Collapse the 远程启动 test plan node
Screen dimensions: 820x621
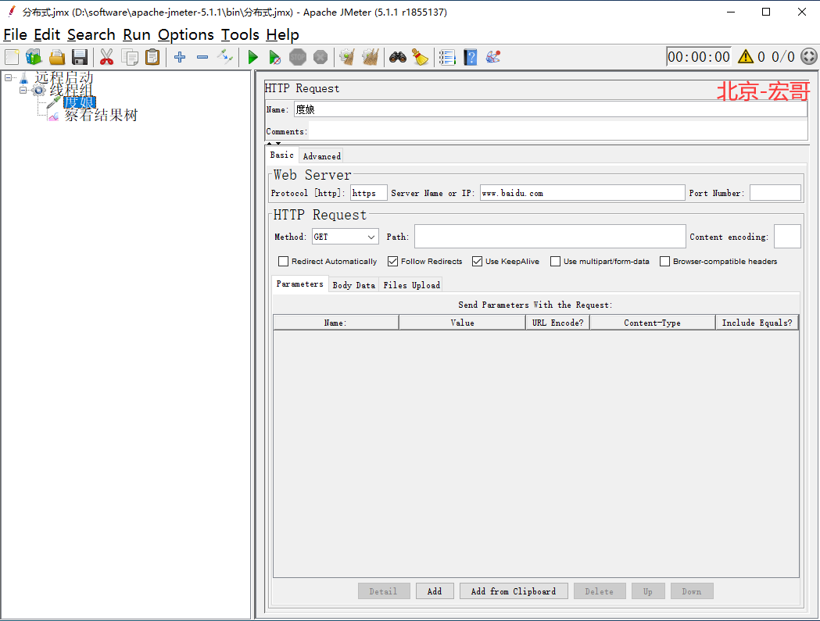[9, 77]
